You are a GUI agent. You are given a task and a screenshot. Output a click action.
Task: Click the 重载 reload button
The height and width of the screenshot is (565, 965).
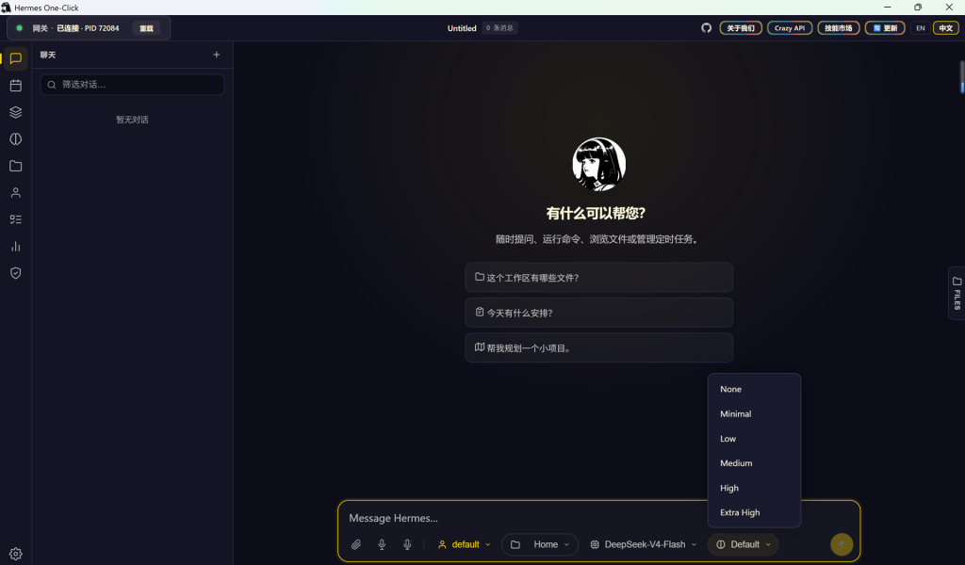click(x=146, y=28)
